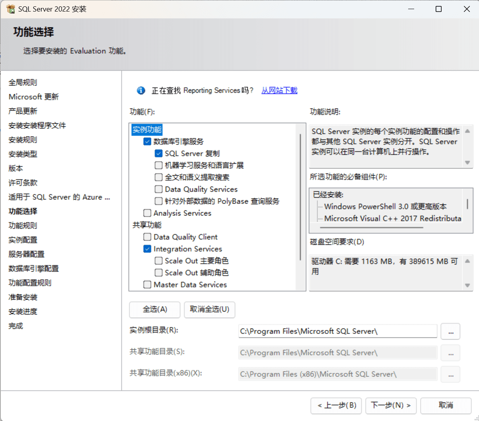The height and width of the screenshot is (421, 479).
Task: Check Data Quality Client feature
Action: tap(147, 237)
